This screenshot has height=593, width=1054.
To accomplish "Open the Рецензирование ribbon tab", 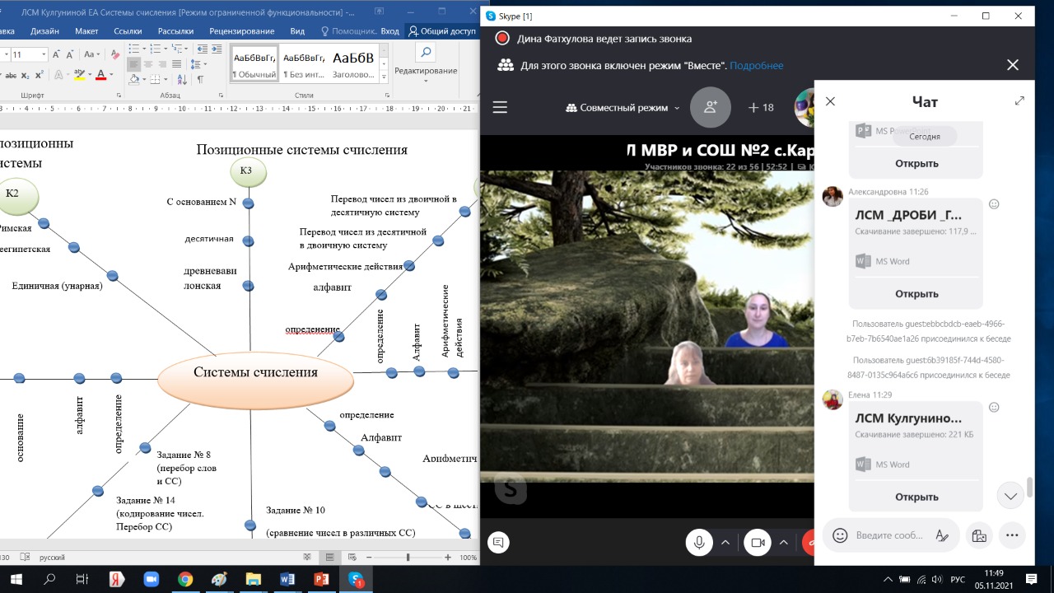I will pyautogui.click(x=241, y=31).
